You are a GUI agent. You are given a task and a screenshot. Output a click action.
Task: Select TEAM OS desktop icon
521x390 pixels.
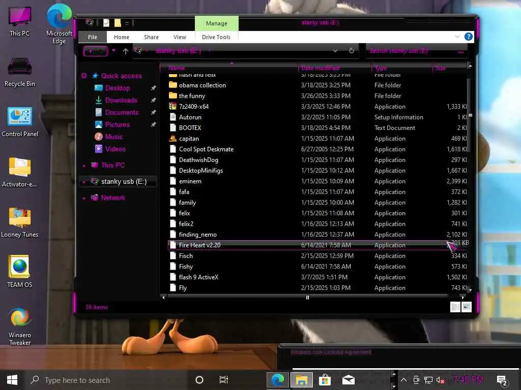[x=20, y=271]
